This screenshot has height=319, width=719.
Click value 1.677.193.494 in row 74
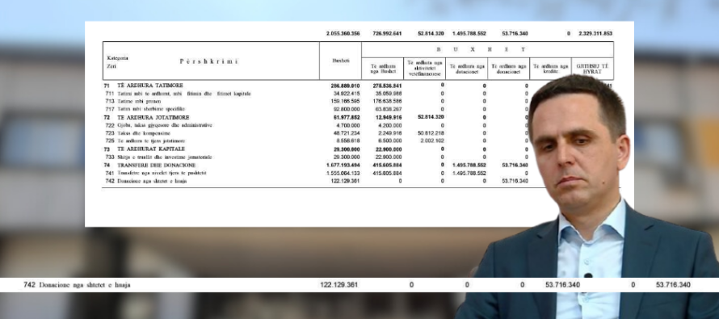[x=343, y=165]
